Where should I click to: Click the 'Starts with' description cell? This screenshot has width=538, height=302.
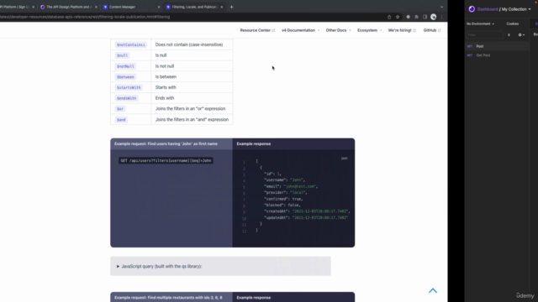tap(192, 87)
